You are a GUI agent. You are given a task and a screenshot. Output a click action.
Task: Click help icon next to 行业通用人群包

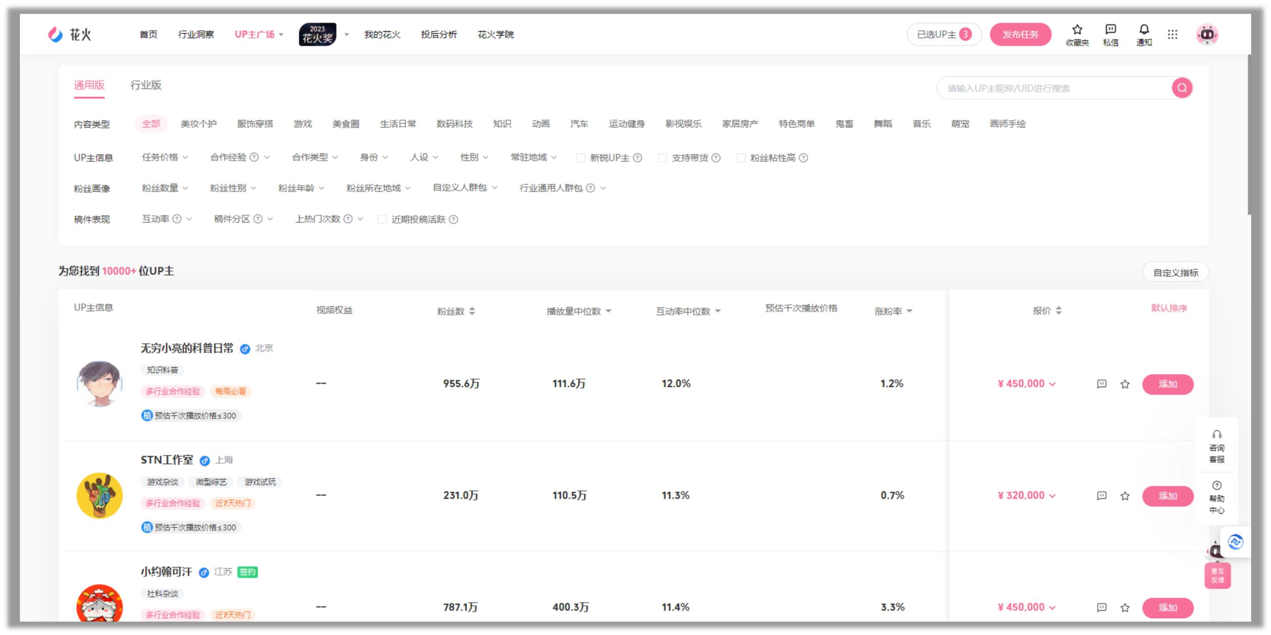coord(590,188)
